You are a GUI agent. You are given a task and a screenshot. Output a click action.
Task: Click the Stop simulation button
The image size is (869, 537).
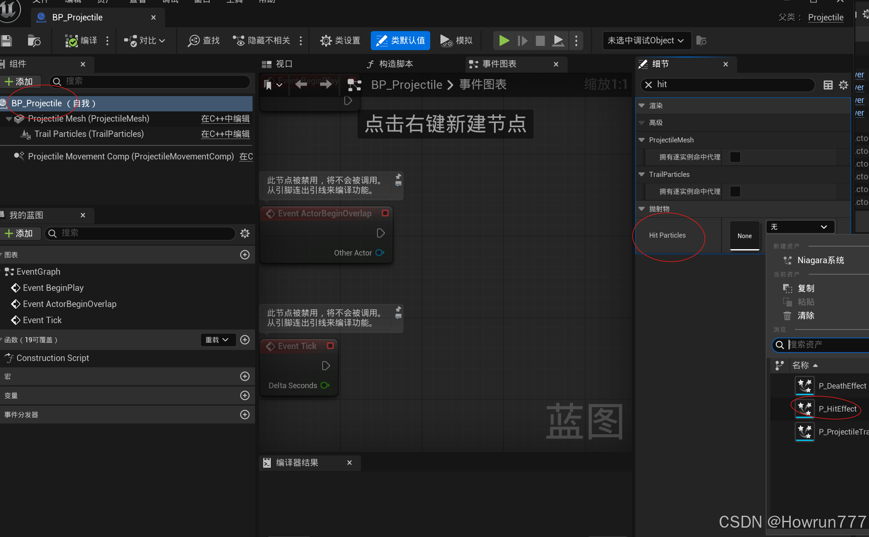pyautogui.click(x=540, y=41)
